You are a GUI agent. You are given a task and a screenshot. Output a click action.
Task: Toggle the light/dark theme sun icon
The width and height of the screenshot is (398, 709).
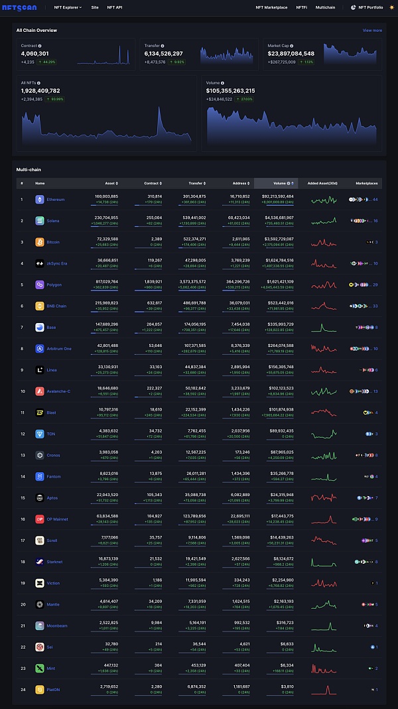(391, 8)
